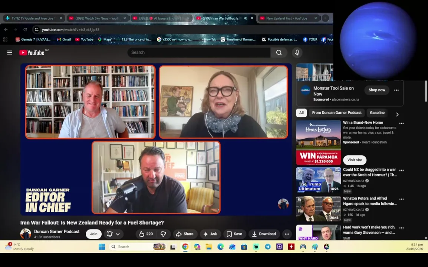
Task: Click the address bar URL
Action: [x=70, y=30]
